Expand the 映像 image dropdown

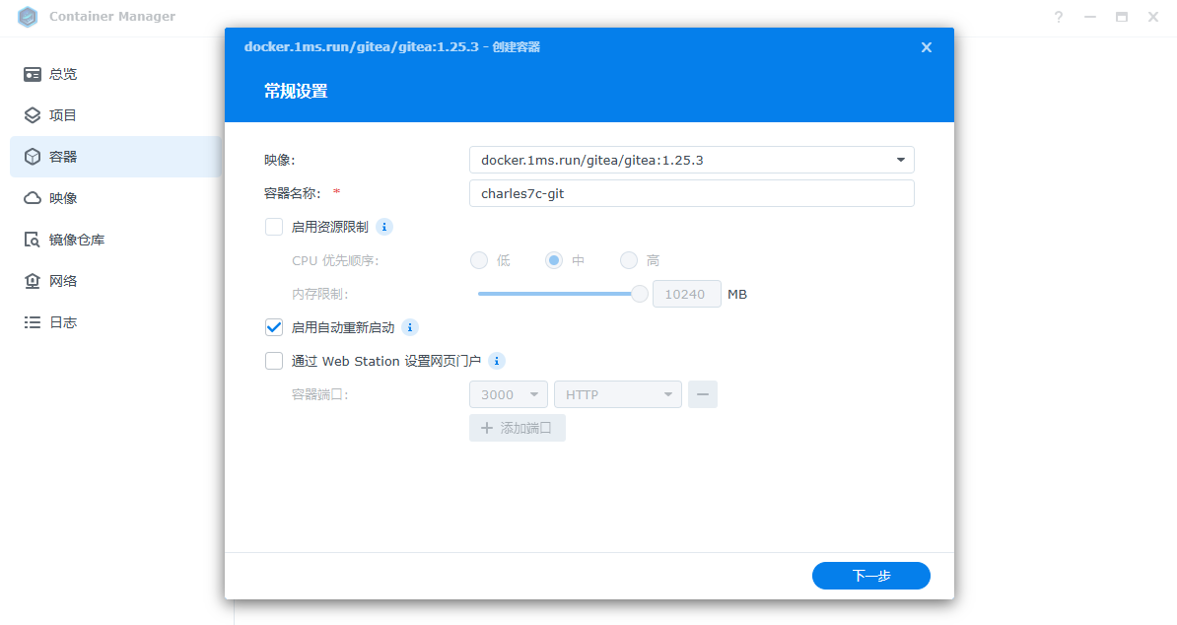[x=900, y=160]
